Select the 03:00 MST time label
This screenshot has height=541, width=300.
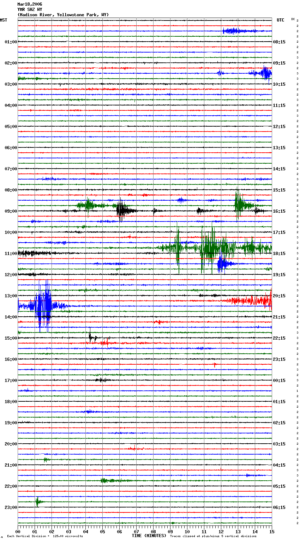pyautogui.click(x=11, y=84)
